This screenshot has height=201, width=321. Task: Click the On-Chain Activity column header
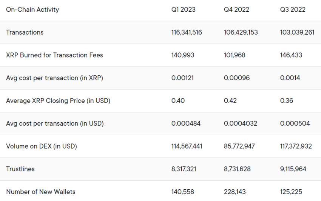[x=32, y=9]
